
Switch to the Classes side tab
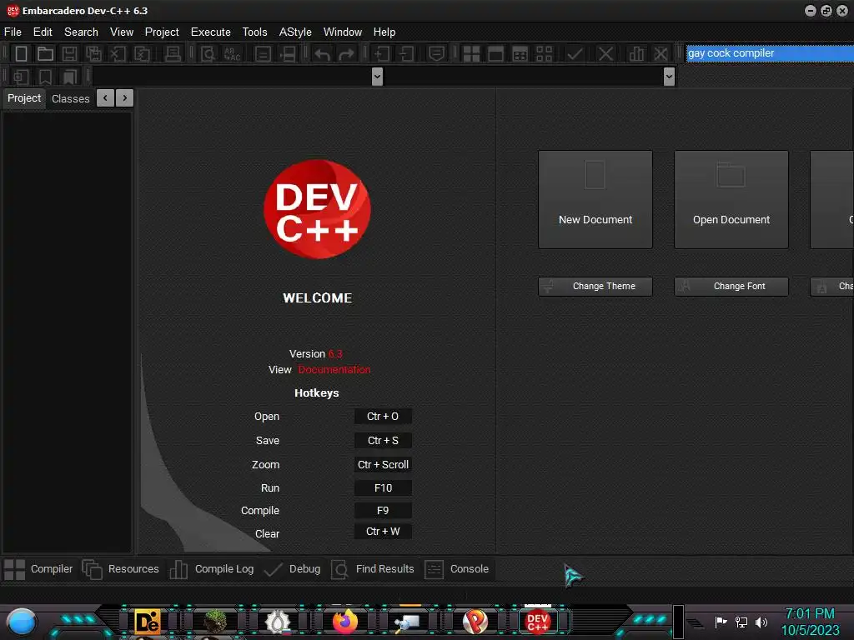point(70,98)
